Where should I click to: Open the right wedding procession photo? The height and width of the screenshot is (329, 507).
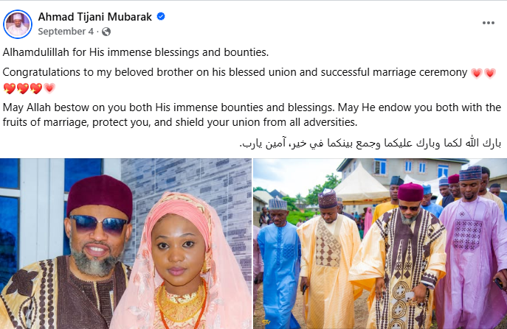380,243
